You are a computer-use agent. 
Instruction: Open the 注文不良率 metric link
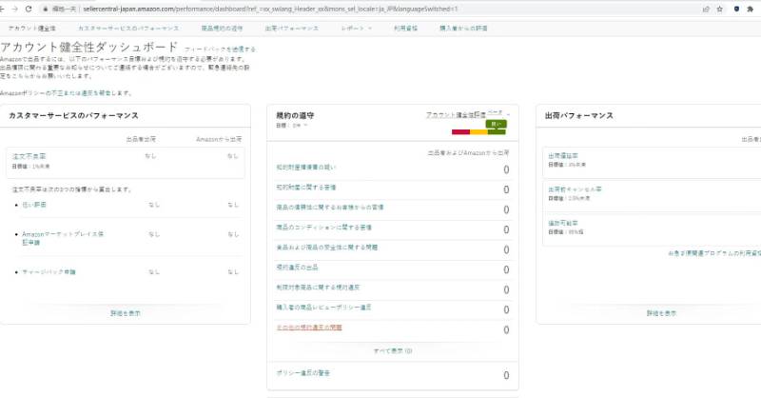(x=29, y=156)
